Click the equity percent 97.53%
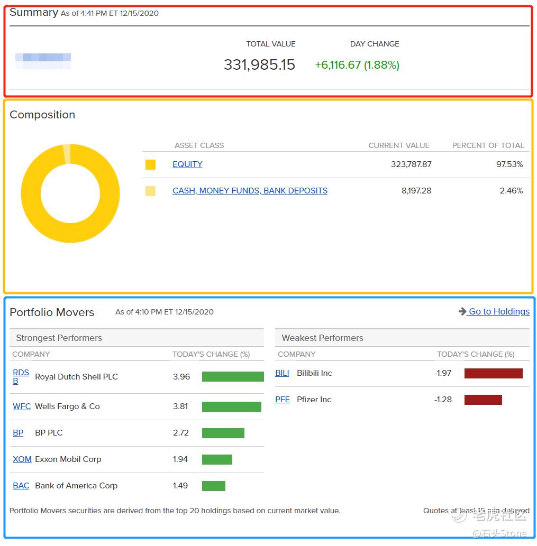Screen dimensions: 537x546 tap(509, 164)
